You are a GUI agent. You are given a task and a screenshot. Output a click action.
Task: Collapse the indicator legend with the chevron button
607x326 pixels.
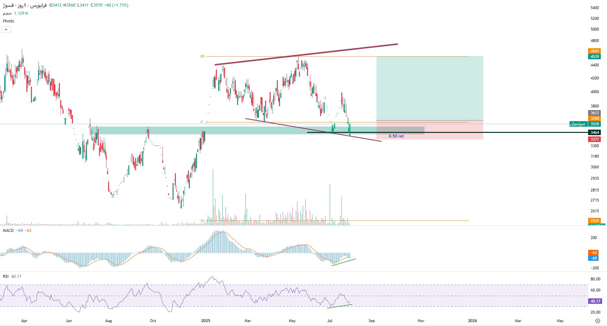point(6,30)
